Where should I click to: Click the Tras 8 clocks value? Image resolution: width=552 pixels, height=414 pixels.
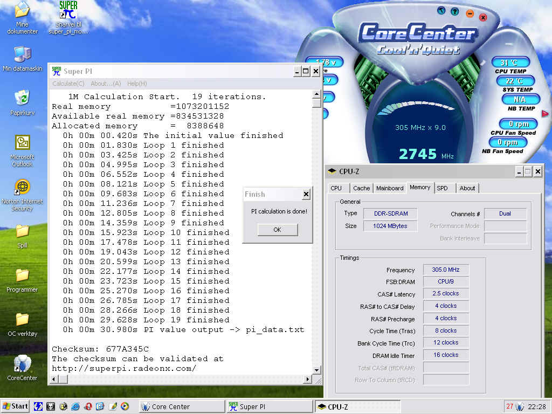(x=446, y=330)
